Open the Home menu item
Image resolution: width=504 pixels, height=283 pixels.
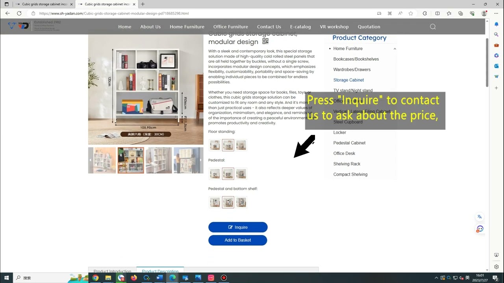point(125,27)
